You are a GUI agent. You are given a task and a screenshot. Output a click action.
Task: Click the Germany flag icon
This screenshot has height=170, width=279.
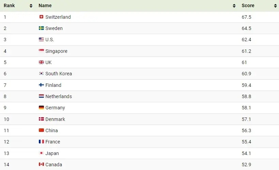coord(41,108)
